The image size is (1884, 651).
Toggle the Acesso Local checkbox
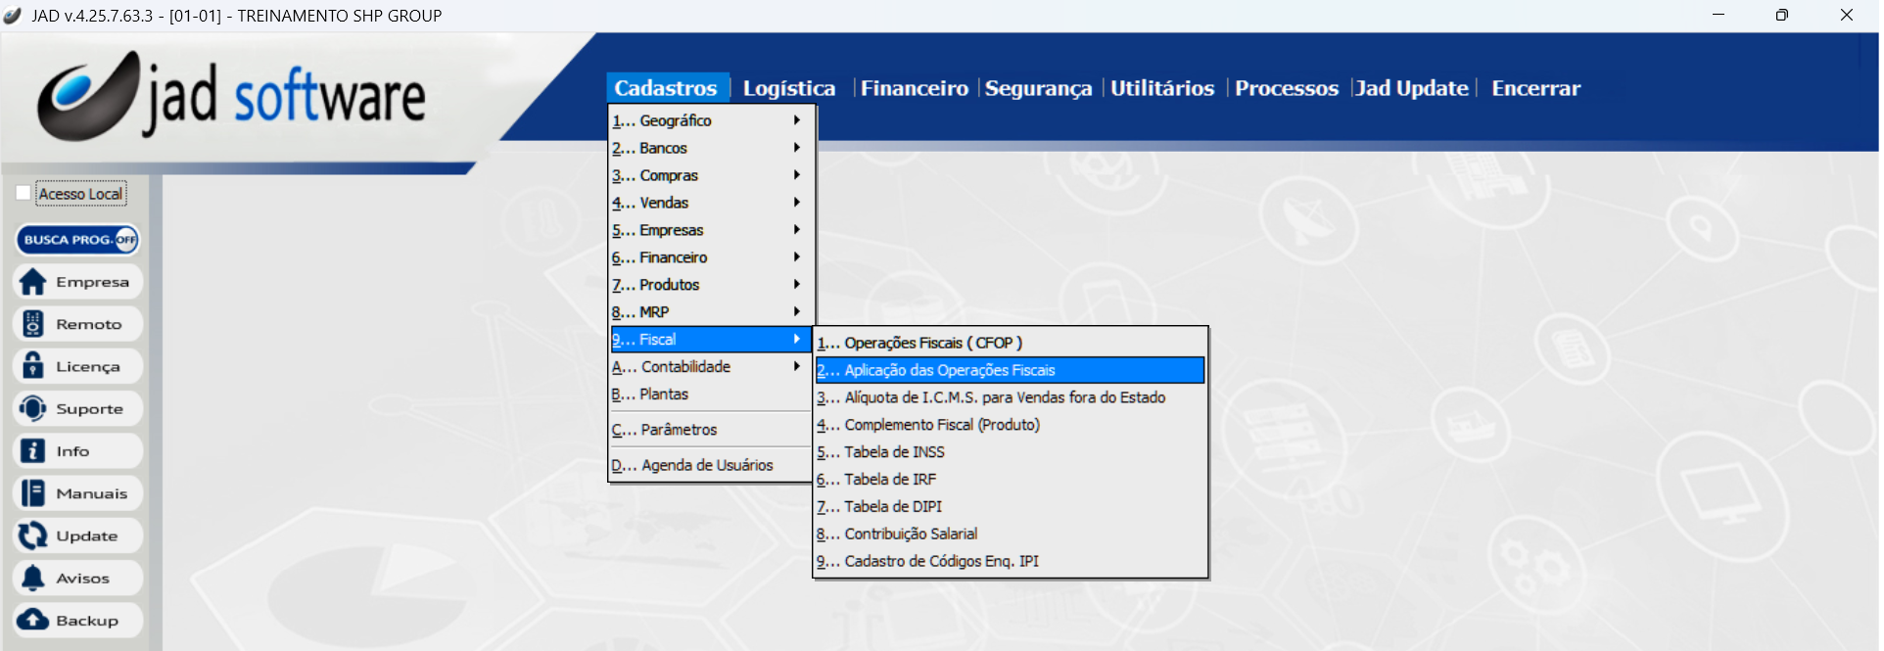pyautogui.click(x=24, y=193)
